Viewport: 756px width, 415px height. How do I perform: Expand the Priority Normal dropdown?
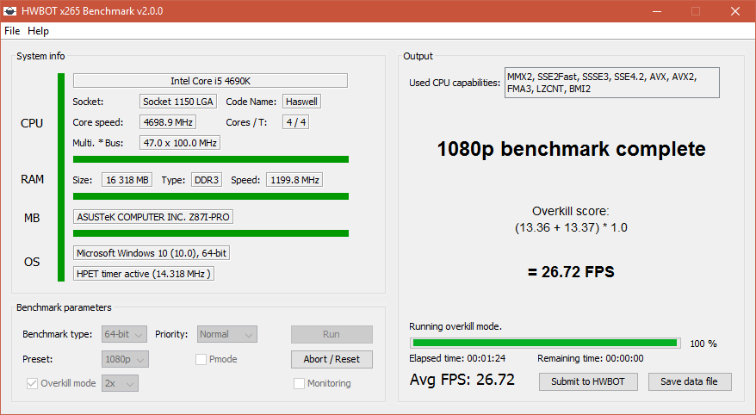tap(227, 334)
